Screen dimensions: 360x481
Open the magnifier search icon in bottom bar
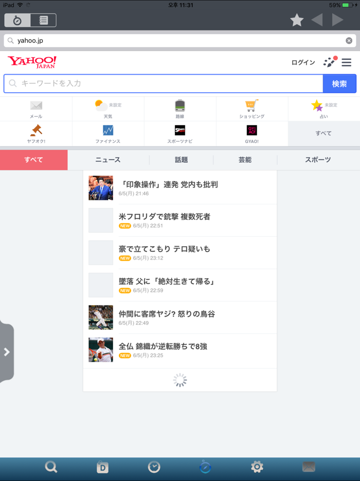coord(51,467)
